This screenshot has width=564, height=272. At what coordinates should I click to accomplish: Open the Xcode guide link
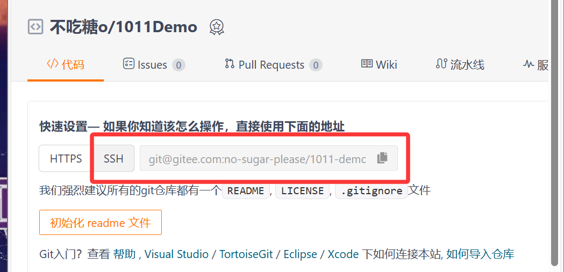tap(343, 254)
